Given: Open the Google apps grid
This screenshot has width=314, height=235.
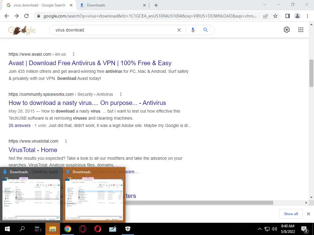Looking at the screenshot, I should coord(301,30).
